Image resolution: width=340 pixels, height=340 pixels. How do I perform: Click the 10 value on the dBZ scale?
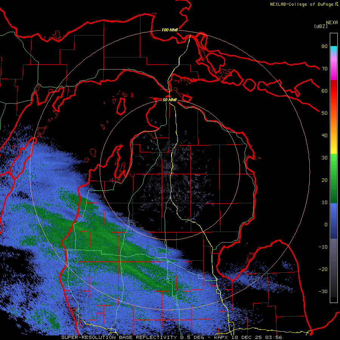[x=325, y=202]
